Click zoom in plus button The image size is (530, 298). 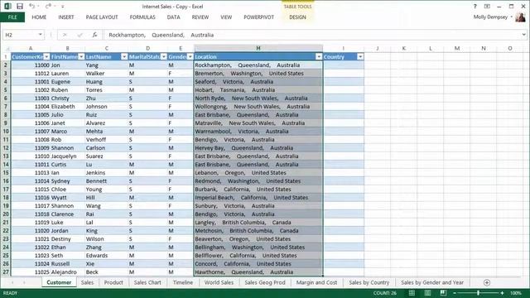click(x=502, y=293)
